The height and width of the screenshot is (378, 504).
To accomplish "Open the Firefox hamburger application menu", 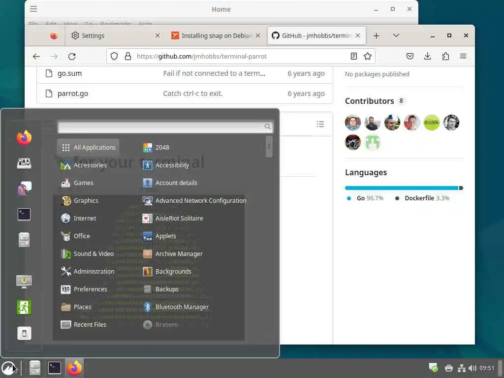I will tap(463, 56).
